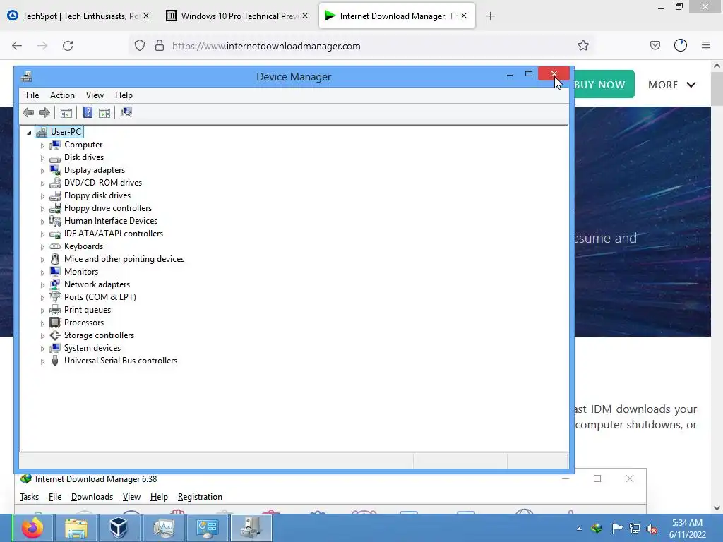Image resolution: width=723 pixels, height=542 pixels.
Task: Click the shield tracking protection icon
Action: pyautogui.click(x=140, y=46)
